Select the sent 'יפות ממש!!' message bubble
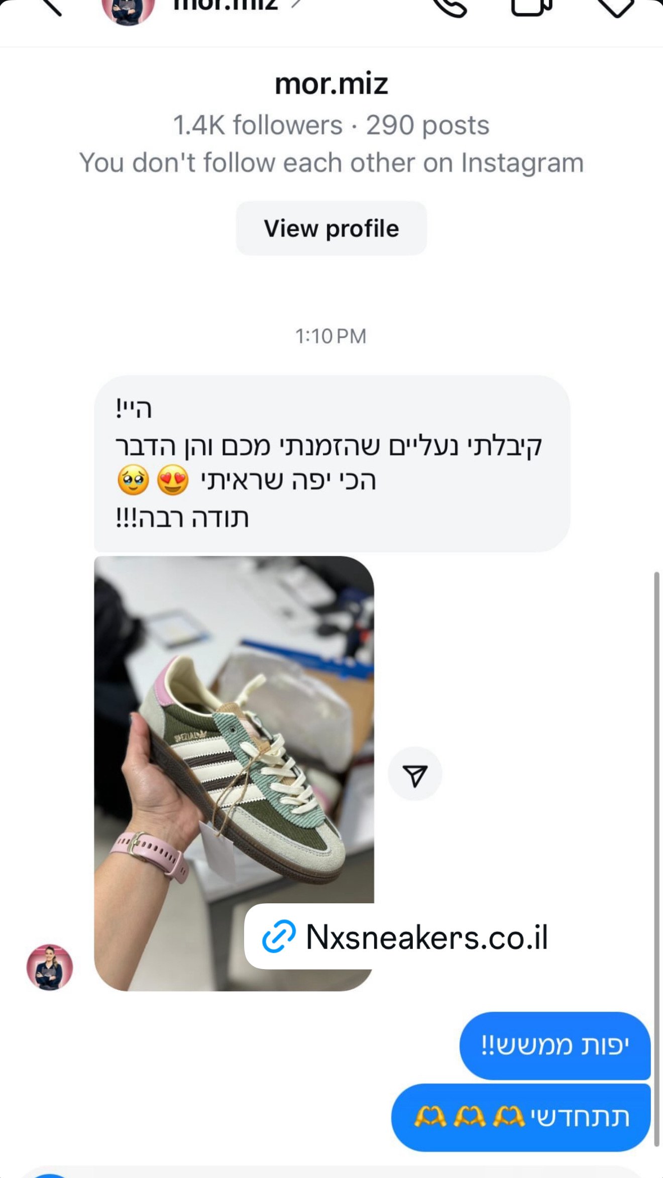The width and height of the screenshot is (663, 1178). [555, 1046]
